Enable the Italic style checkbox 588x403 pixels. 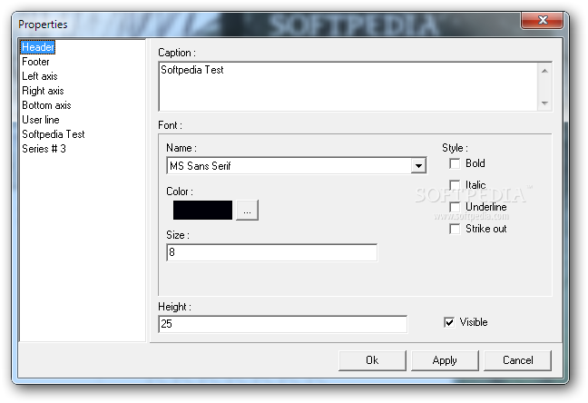click(455, 185)
